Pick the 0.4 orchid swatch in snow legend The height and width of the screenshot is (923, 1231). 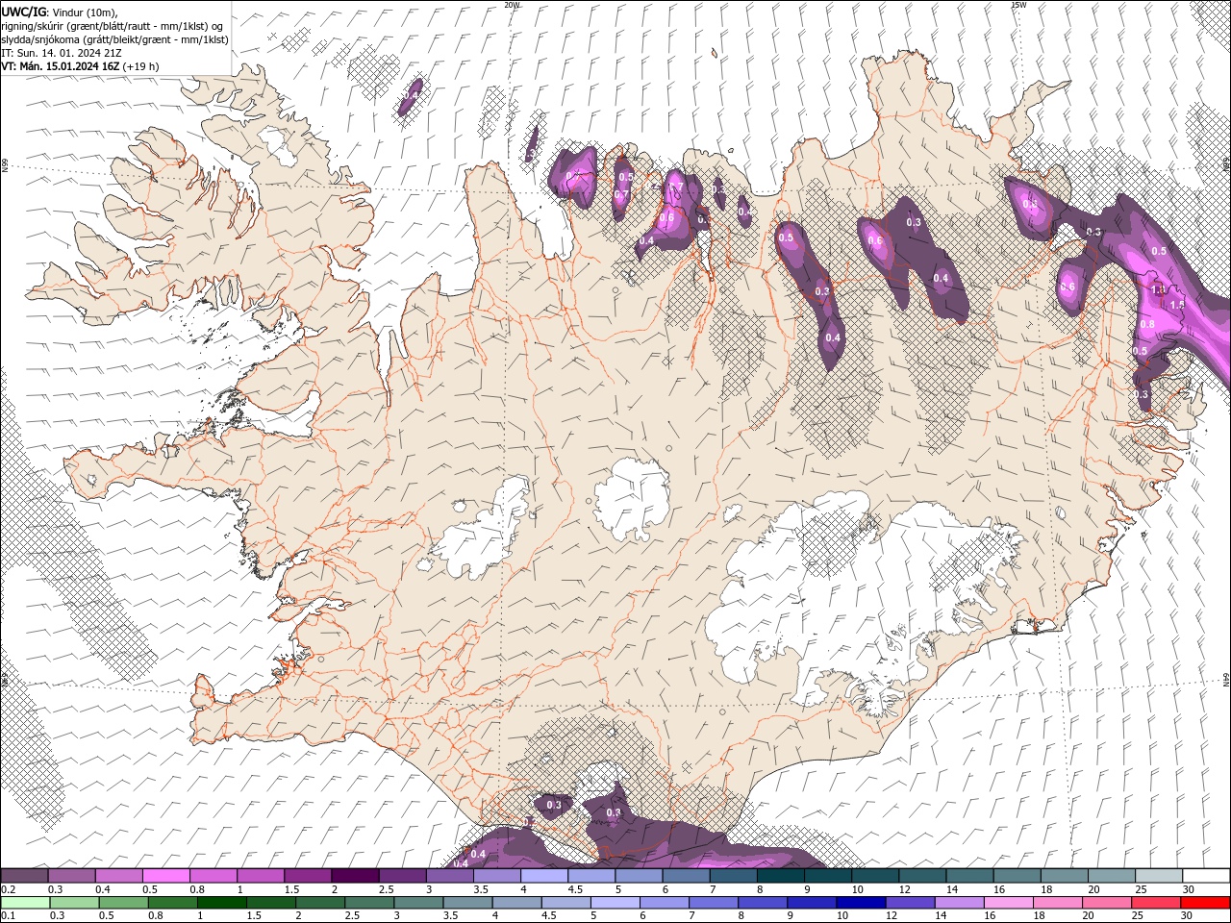click(x=119, y=876)
